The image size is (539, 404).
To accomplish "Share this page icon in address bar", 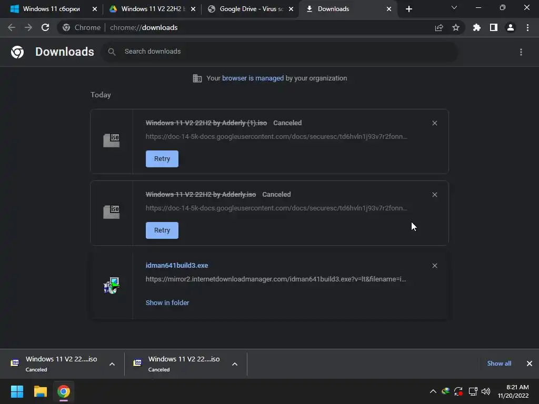I will pyautogui.click(x=439, y=28).
